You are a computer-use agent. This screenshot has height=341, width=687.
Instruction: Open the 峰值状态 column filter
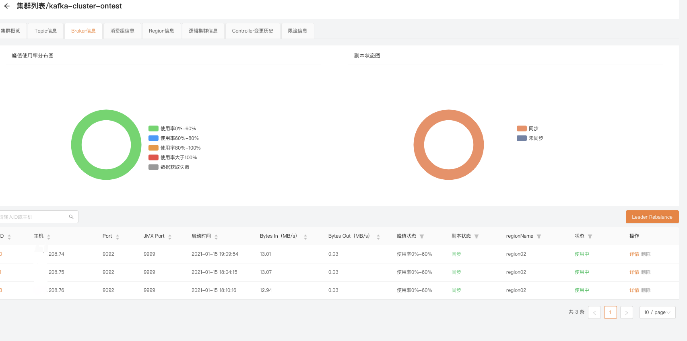pos(422,236)
